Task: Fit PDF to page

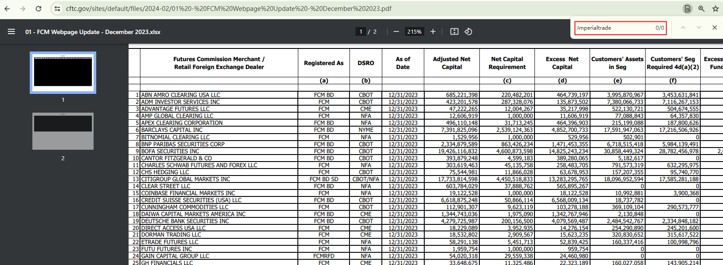Action: tap(454, 31)
